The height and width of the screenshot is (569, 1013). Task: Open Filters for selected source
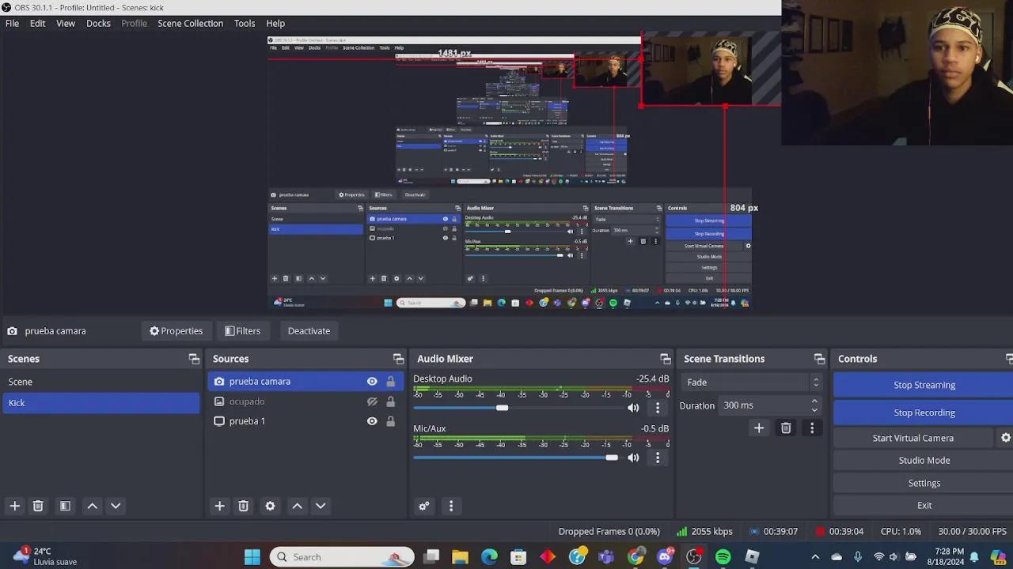(242, 331)
